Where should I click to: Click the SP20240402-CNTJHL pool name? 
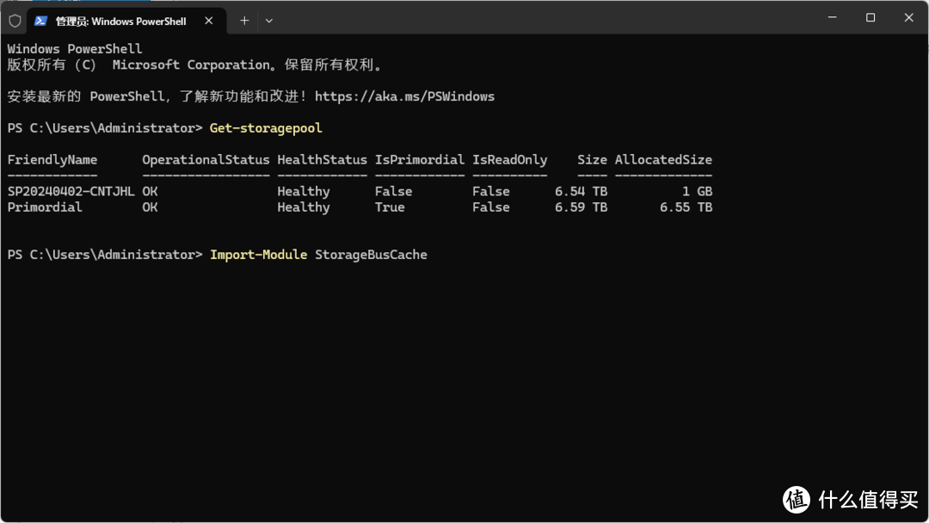[x=71, y=191]
